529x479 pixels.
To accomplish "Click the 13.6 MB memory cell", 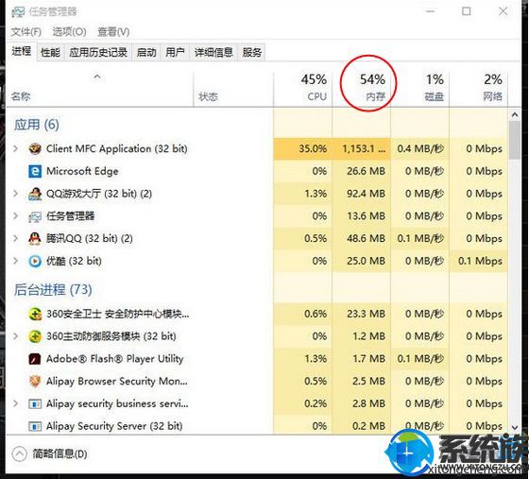I will [361, 216].
